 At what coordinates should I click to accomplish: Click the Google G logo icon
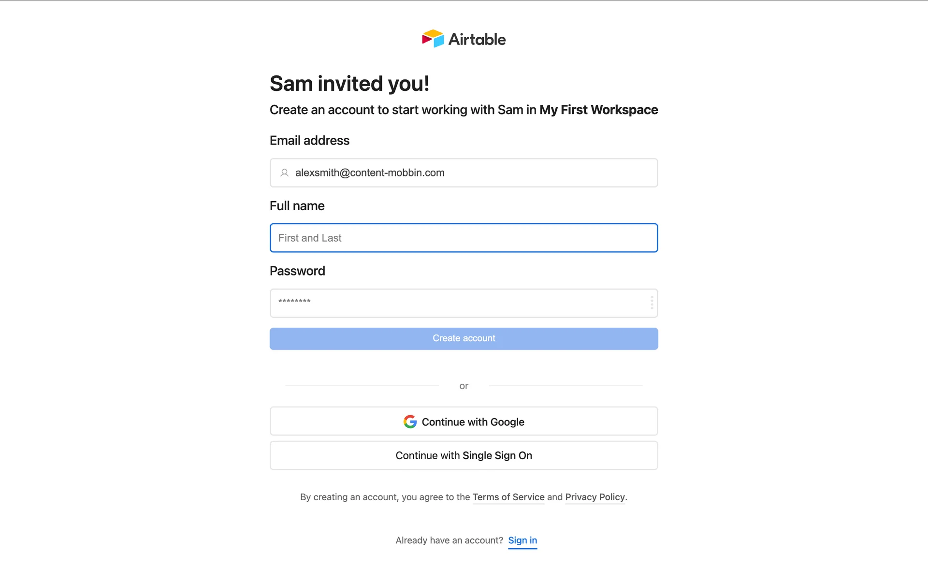pos(410,421)
